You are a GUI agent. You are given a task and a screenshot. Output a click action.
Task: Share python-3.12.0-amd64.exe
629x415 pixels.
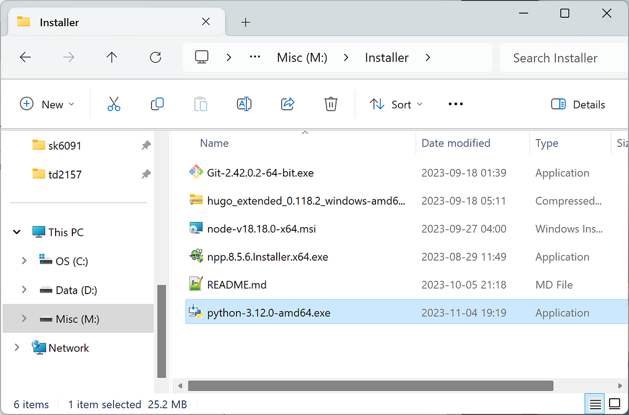pos(287,104)
